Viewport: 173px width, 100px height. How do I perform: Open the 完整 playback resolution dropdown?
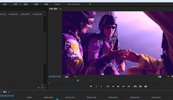pyautogui.click(x=163, y=77)
